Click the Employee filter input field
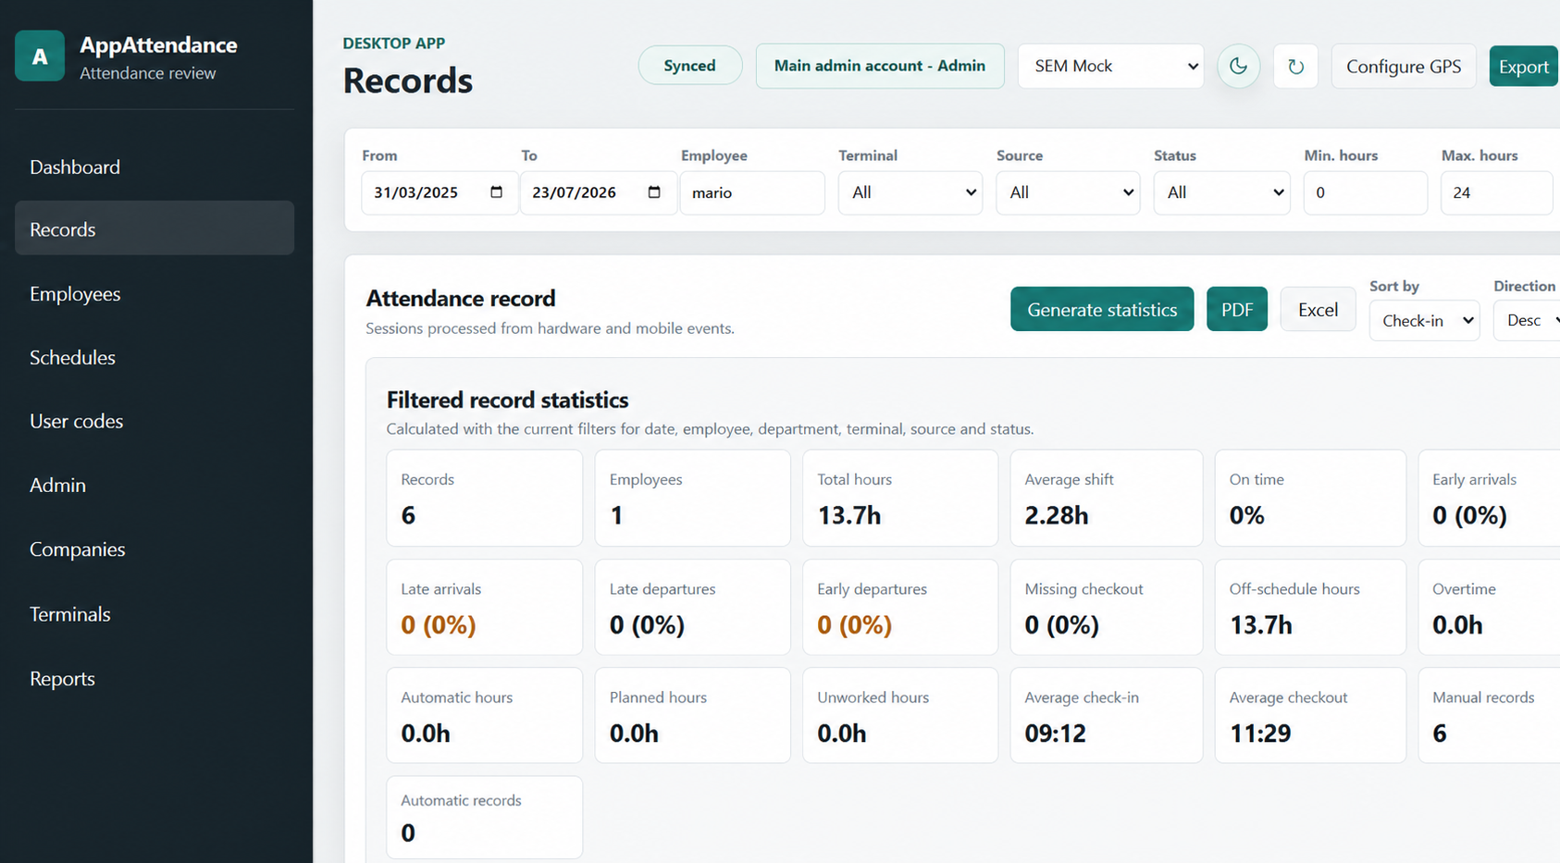 (752, 192)
